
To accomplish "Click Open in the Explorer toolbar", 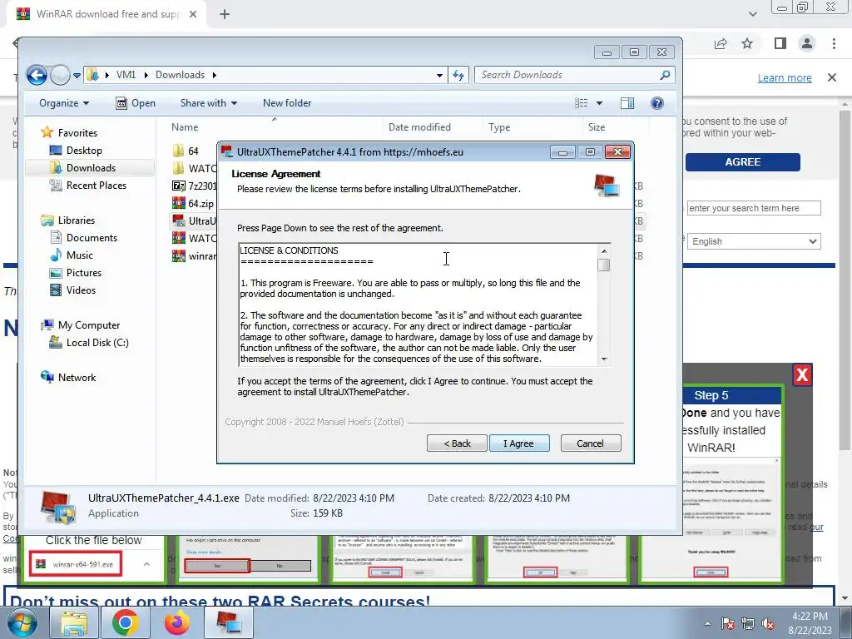I will pyautogui.click(x=136, y=103).
